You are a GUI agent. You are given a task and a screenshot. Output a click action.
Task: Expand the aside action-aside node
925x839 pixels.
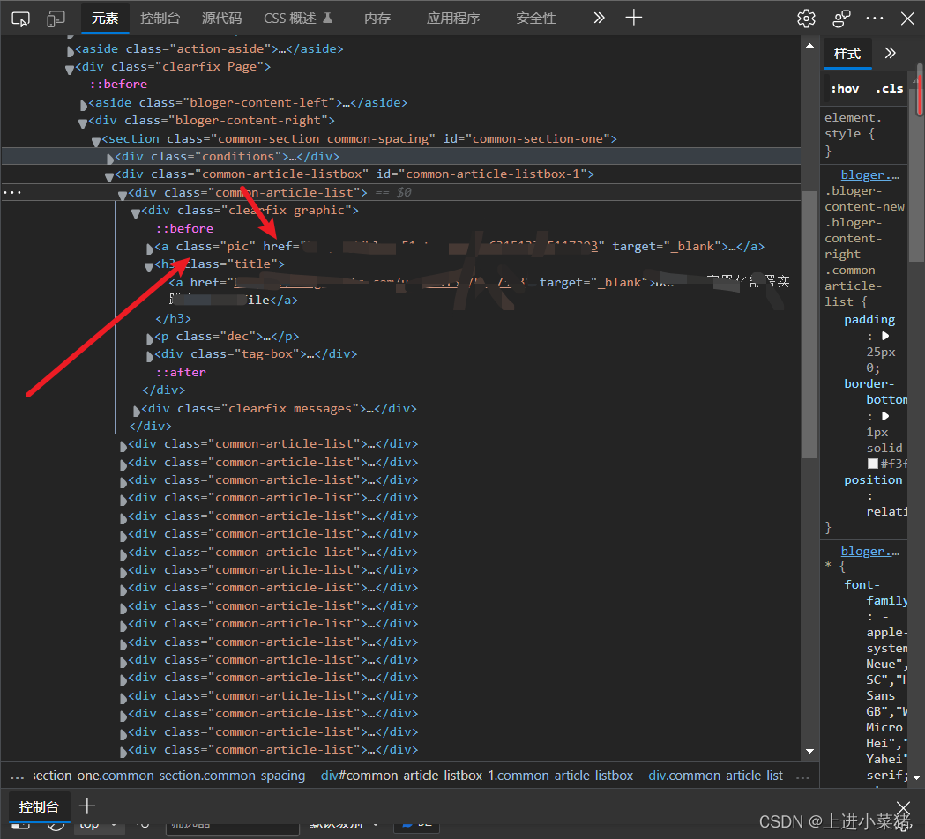pyautogui.click(x=71, y=51)
